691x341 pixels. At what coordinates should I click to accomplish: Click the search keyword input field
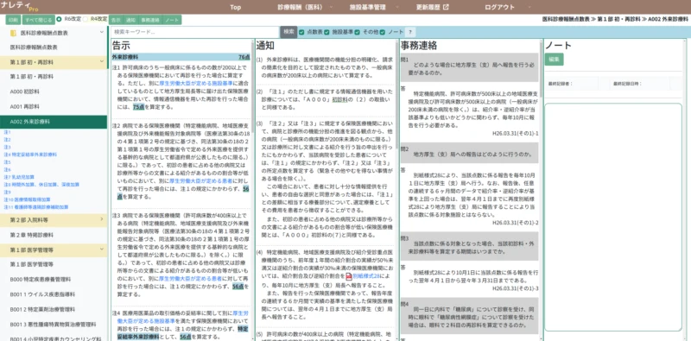[x=195, y=32]
